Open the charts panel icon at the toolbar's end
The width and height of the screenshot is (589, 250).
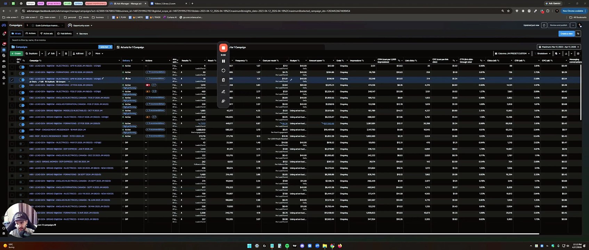[x=578, y=53]
